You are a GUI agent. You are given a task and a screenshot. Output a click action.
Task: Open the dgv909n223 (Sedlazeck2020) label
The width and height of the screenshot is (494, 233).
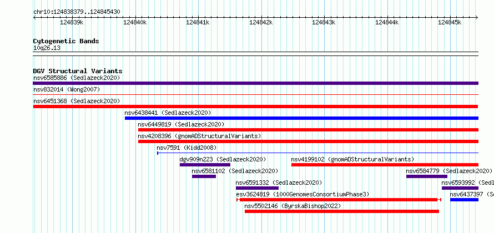[x=223, y=159]
